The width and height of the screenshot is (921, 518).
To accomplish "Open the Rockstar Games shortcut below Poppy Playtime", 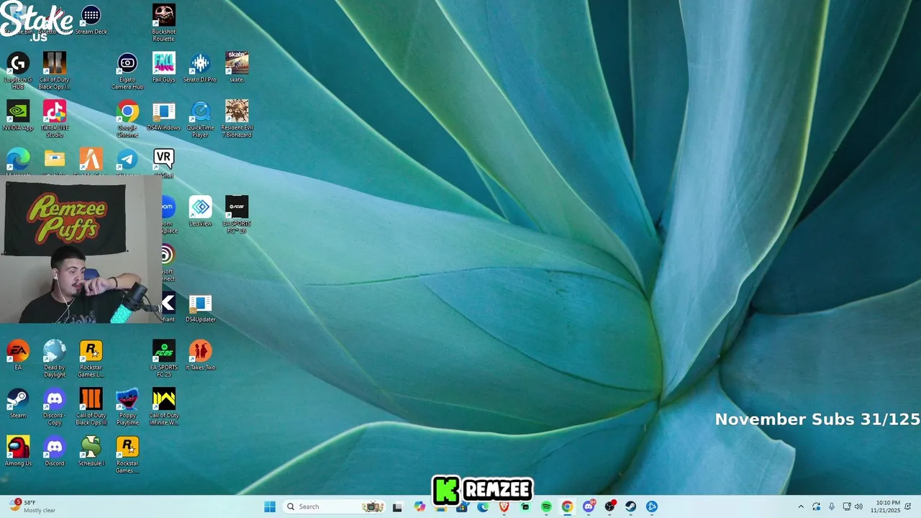I will tap(127, 455).
